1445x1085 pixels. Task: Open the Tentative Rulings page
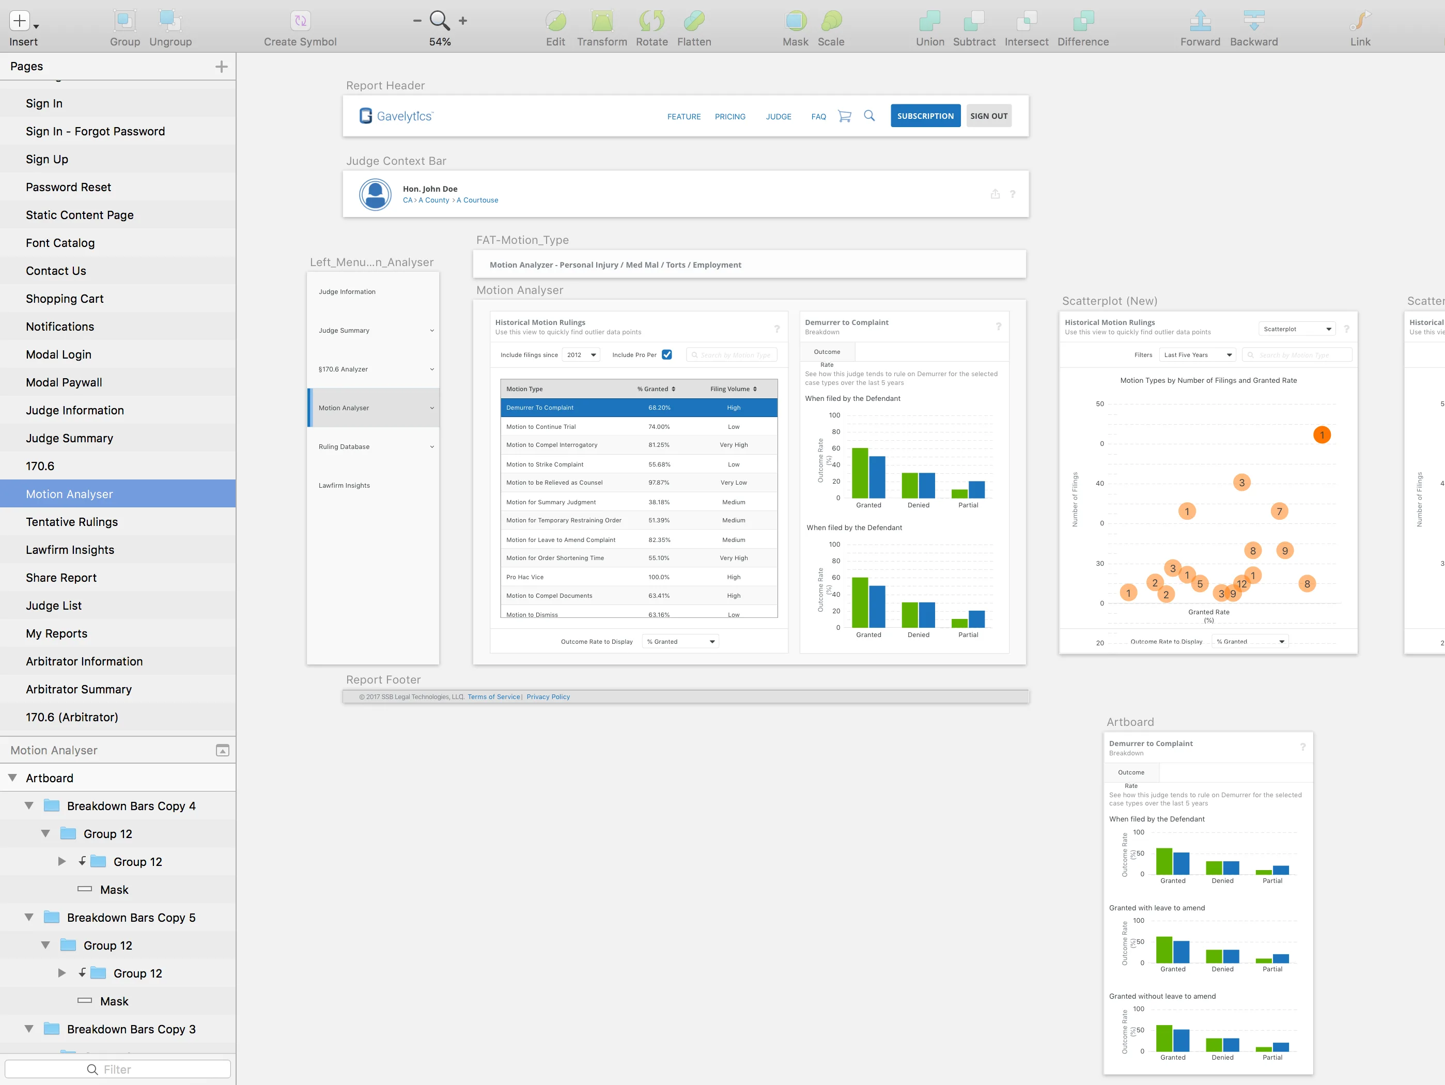72,522
